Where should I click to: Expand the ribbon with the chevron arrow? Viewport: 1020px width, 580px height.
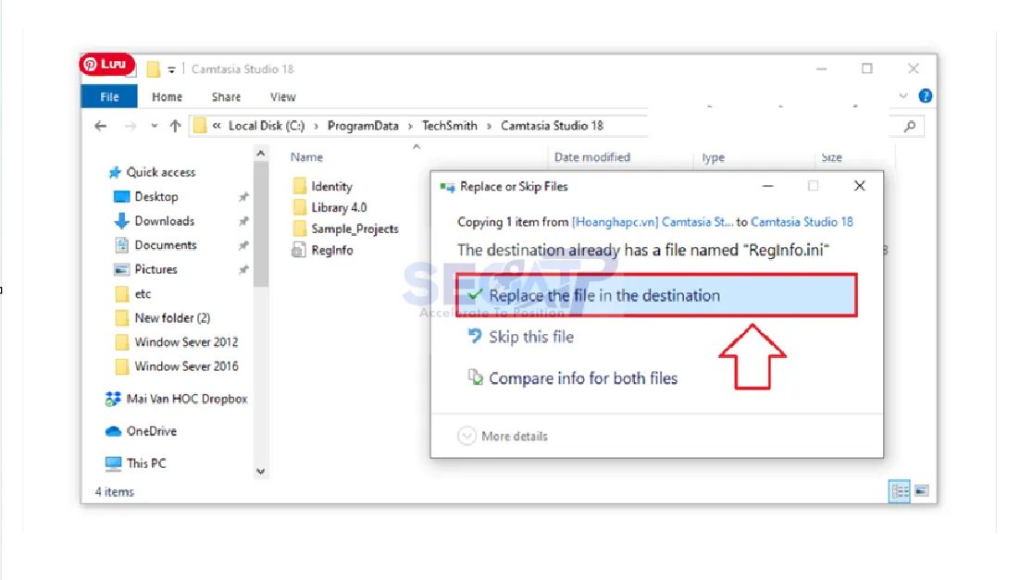tap(902, 96)
